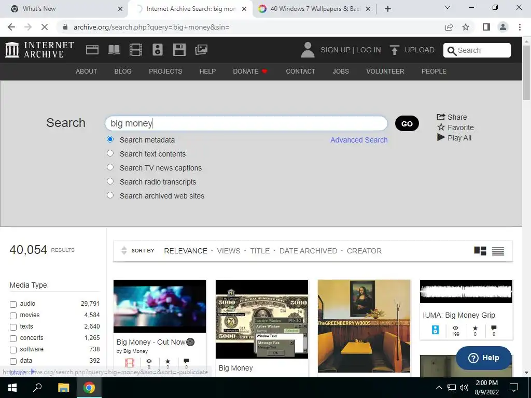The height and width of the screenshot is (398, 531).
Task: Open the DONATE menu item
Action: click(250, 72)
